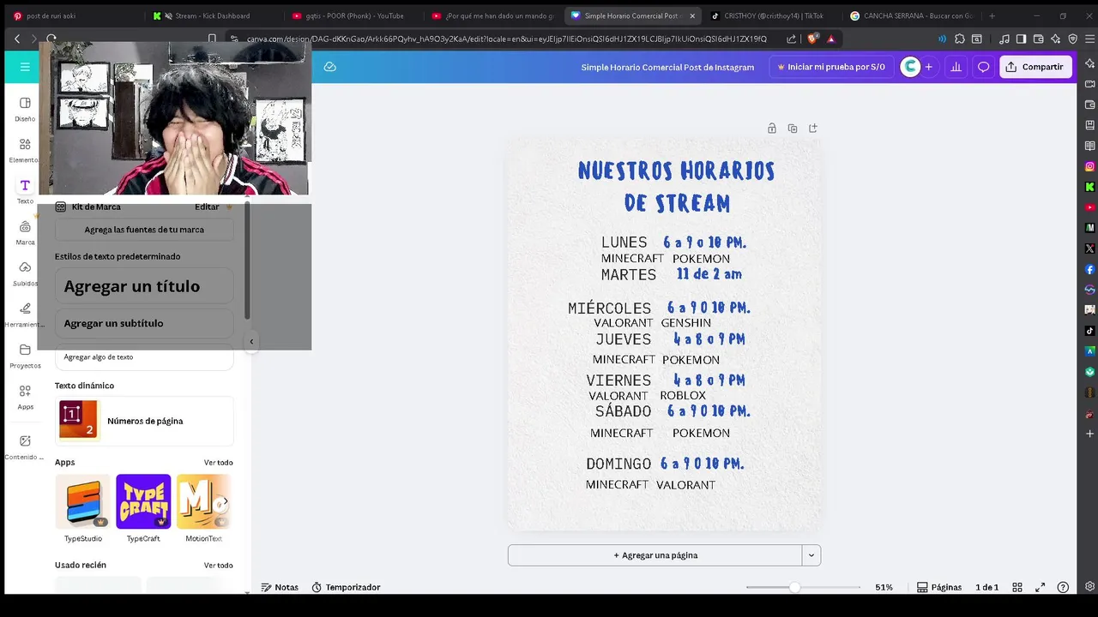Viewport: 1098px width, 617px height.
Task: Insert Números de página dynamic text
Action: [x=144, y=421]
